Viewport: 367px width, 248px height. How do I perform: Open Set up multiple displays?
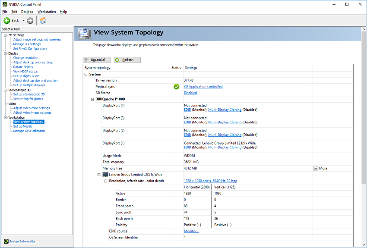coord(29,85)
